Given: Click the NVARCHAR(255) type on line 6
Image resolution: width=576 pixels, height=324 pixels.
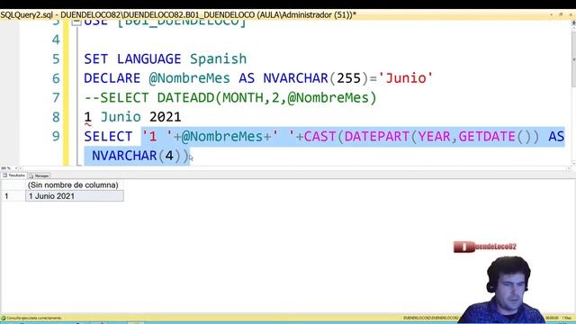Looking at the screenshot, I should (x=316, y=78).
